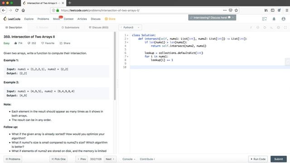Click the LeetCode logo

coord(12,19)
